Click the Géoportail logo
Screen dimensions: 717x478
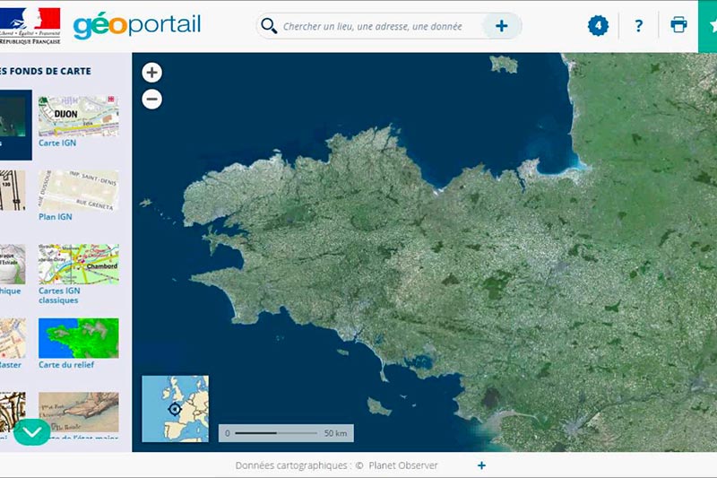136,25
